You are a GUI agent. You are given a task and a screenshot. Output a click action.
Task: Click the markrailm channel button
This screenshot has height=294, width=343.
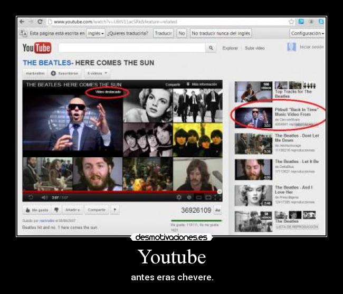35,73
